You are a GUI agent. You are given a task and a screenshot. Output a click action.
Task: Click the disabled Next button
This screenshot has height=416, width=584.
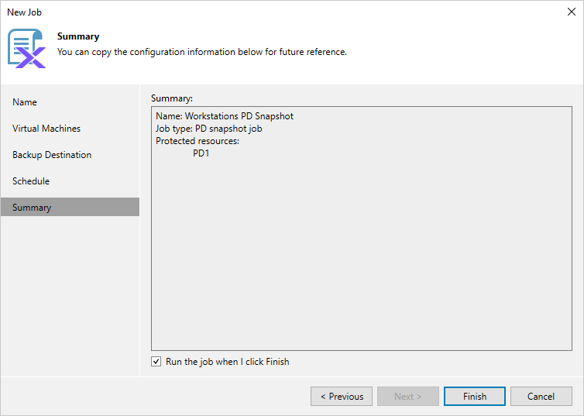tap(407, 397)
